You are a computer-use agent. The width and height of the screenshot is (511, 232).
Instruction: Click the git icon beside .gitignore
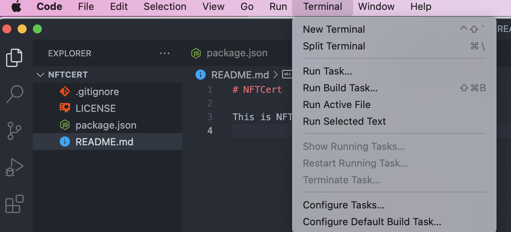pyautogui.click(x=65, y=92)
